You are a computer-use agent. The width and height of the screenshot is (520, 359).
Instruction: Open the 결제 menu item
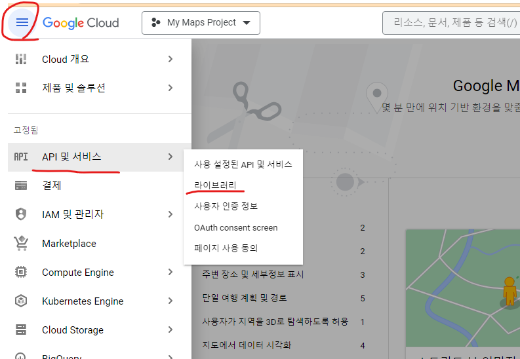click(x=99, y=185)
